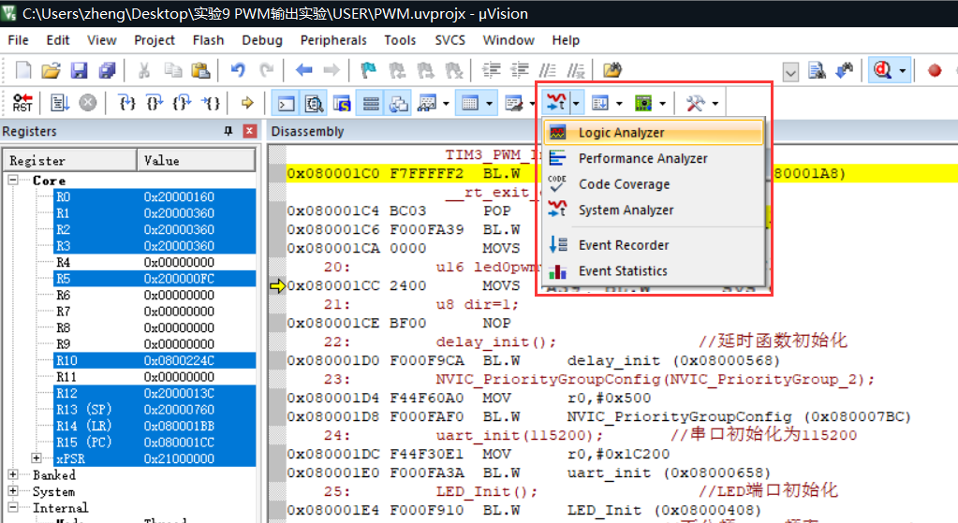The width and height of the screenshot is (958, 523).
Task: Toggle the Command window button
Action: tap(286, 103)
